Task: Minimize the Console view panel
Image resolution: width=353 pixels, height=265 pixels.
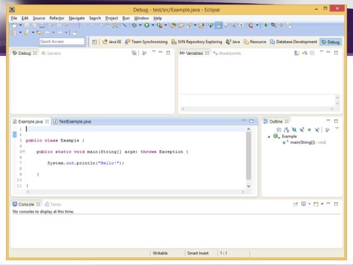Action: [x=328, y=204]
